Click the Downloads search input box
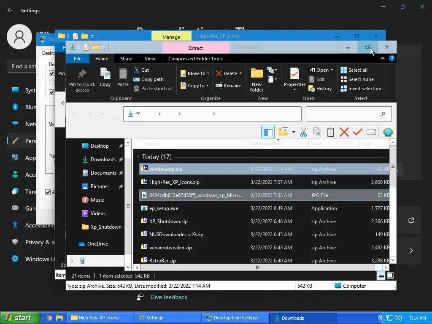 (348, 114)
